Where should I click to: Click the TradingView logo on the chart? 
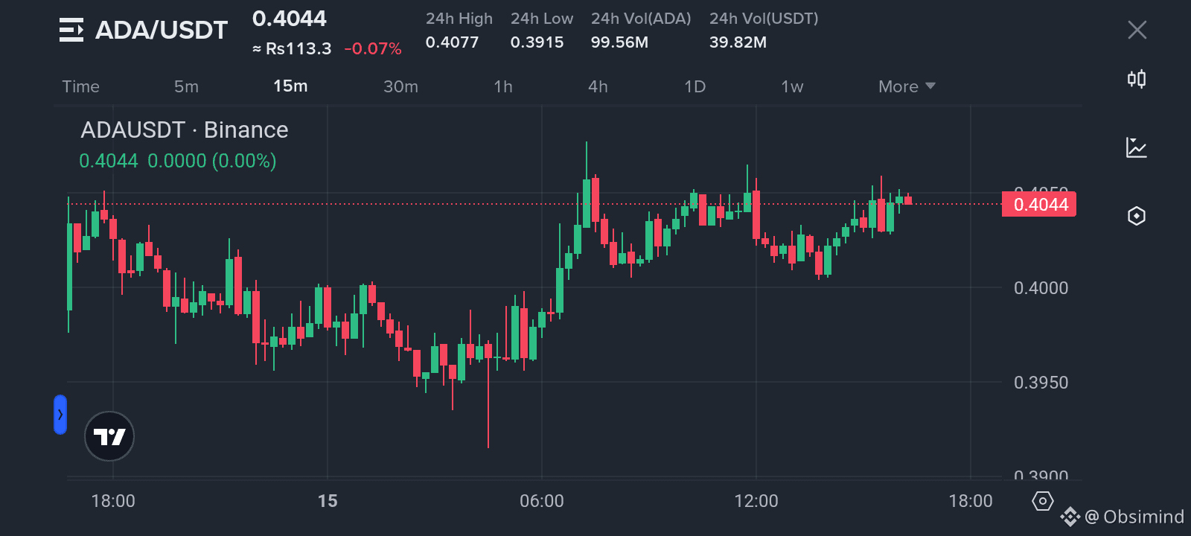109,436
